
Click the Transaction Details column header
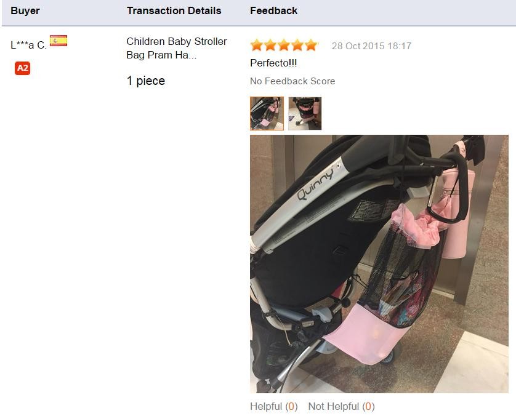point(174,10)
